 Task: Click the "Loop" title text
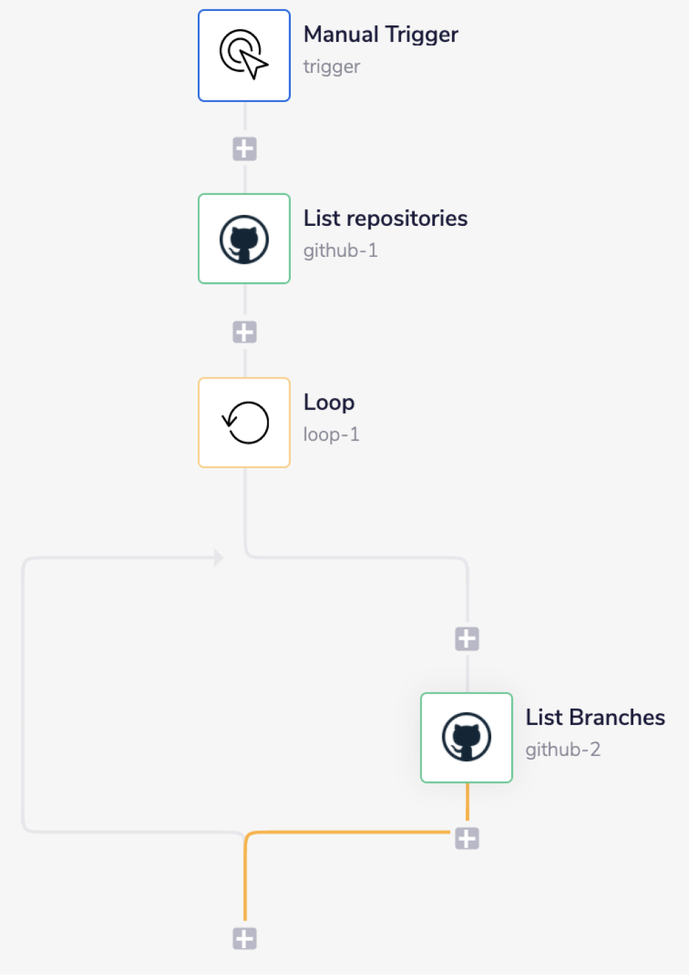click(x=329, y=402)
